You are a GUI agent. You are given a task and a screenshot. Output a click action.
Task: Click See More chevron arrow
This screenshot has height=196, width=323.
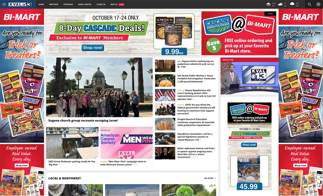pos(215,178)
